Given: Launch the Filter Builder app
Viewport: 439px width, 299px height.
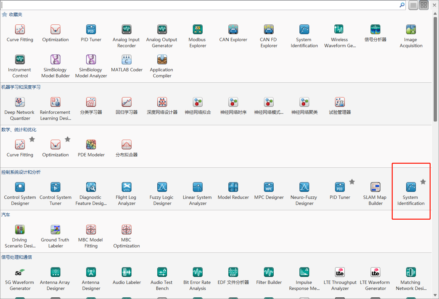Looking at the screenshot, I should click(x=269, y=276).
